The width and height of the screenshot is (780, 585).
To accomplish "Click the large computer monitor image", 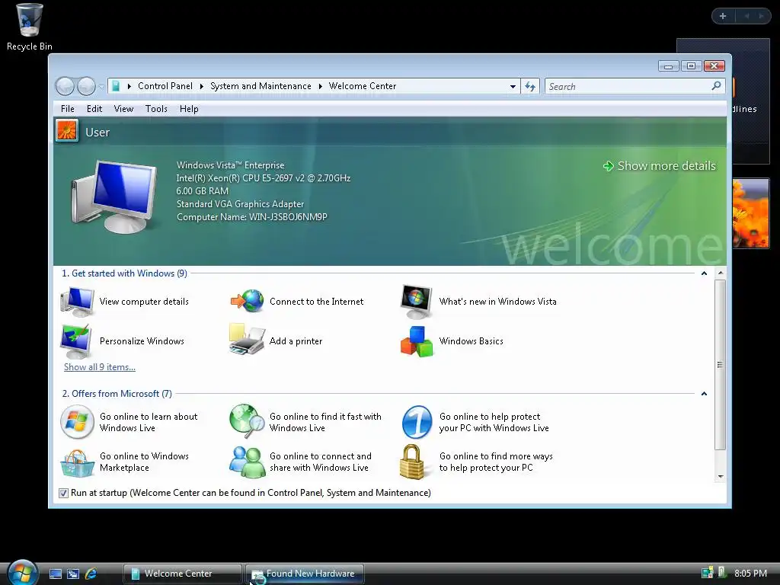I will click(x=114, y=197).
